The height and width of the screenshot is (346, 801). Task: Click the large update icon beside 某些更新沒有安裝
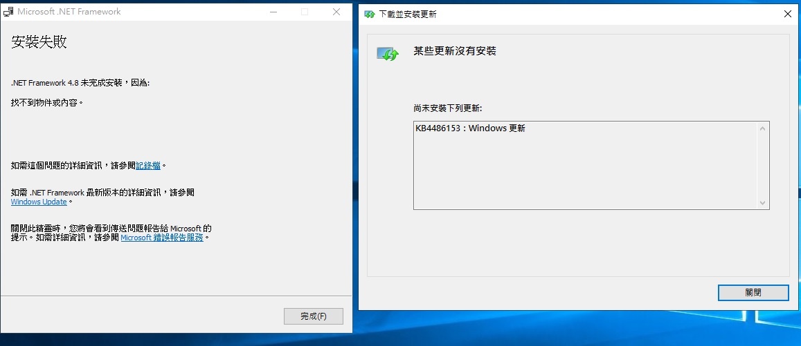(387, 53)
